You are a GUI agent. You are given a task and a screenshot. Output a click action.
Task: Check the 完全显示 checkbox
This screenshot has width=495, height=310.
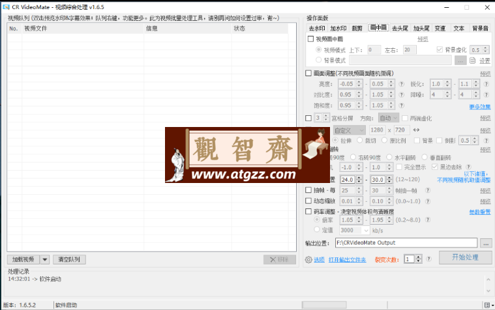click(x=399, y=167)
